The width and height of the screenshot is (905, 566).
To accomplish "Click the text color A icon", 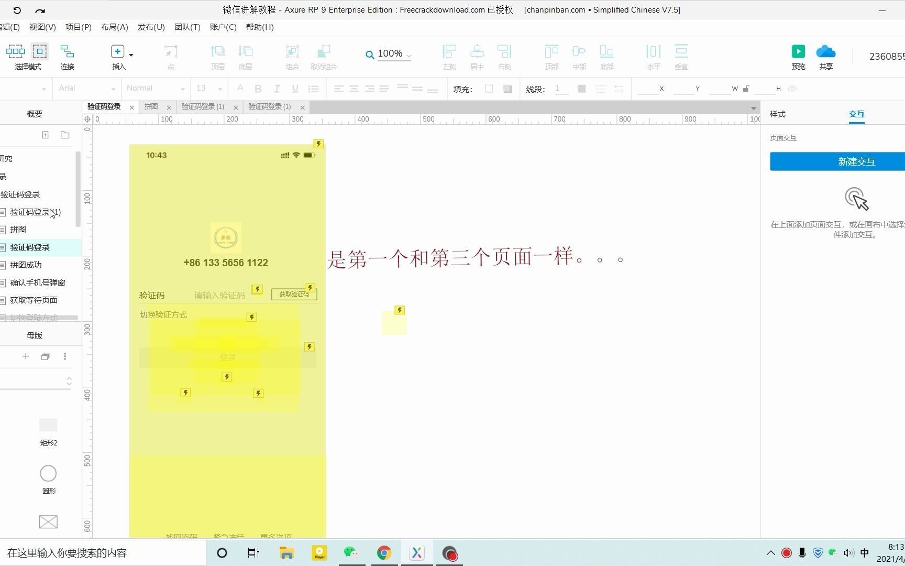I will (x=240, y=88).
